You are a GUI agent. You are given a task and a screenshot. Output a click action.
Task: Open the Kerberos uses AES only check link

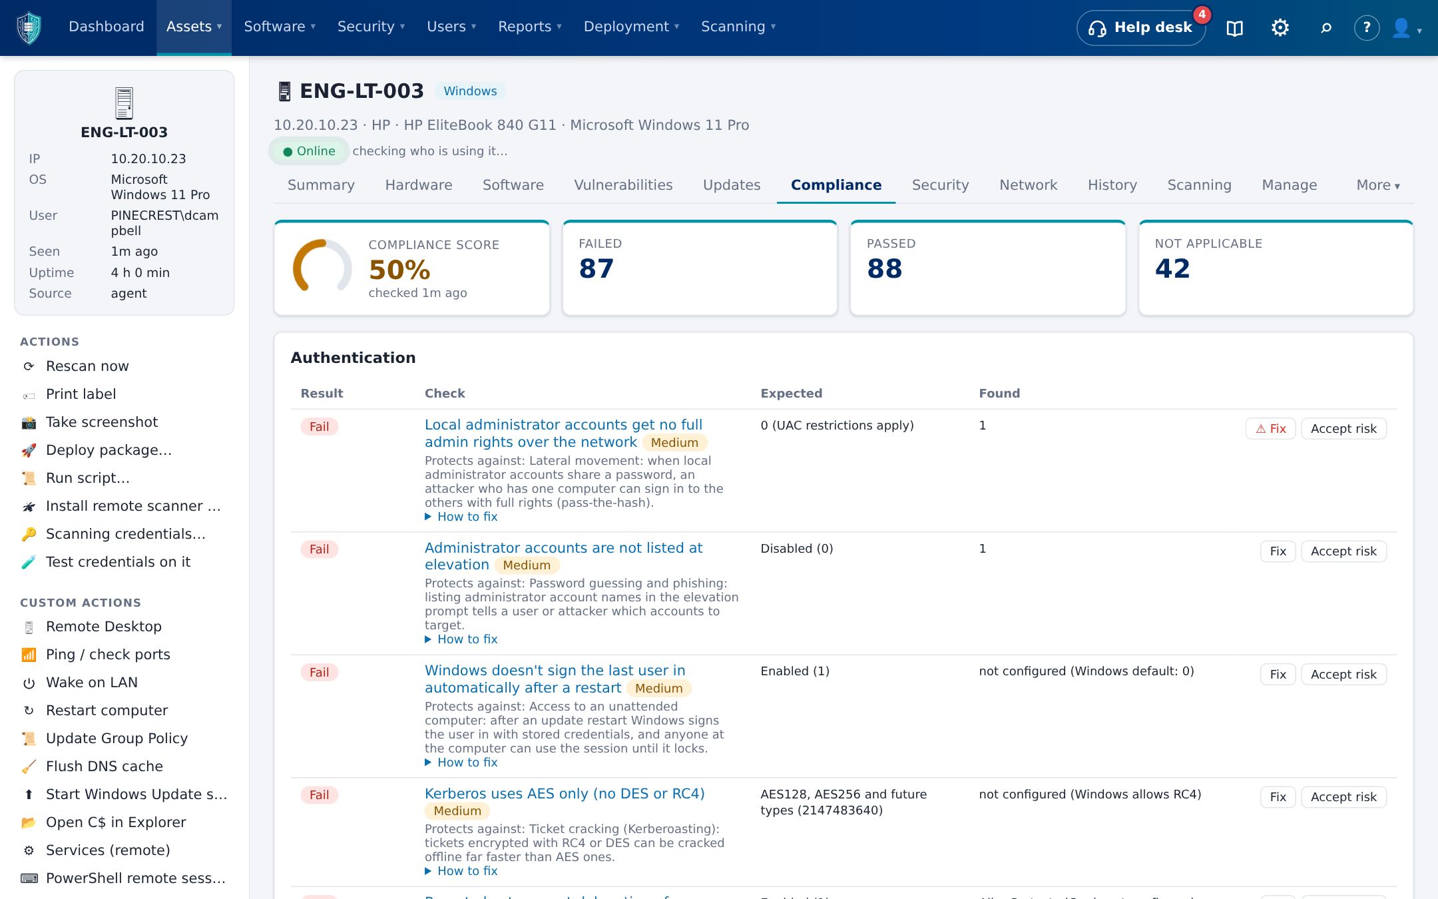point(565,794)
